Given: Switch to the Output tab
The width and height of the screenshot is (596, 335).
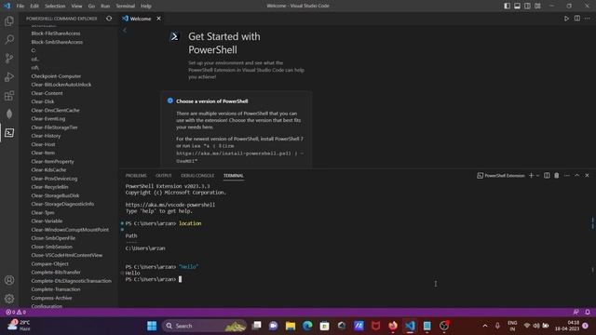Looking at the screenshot, I should 164,176.
